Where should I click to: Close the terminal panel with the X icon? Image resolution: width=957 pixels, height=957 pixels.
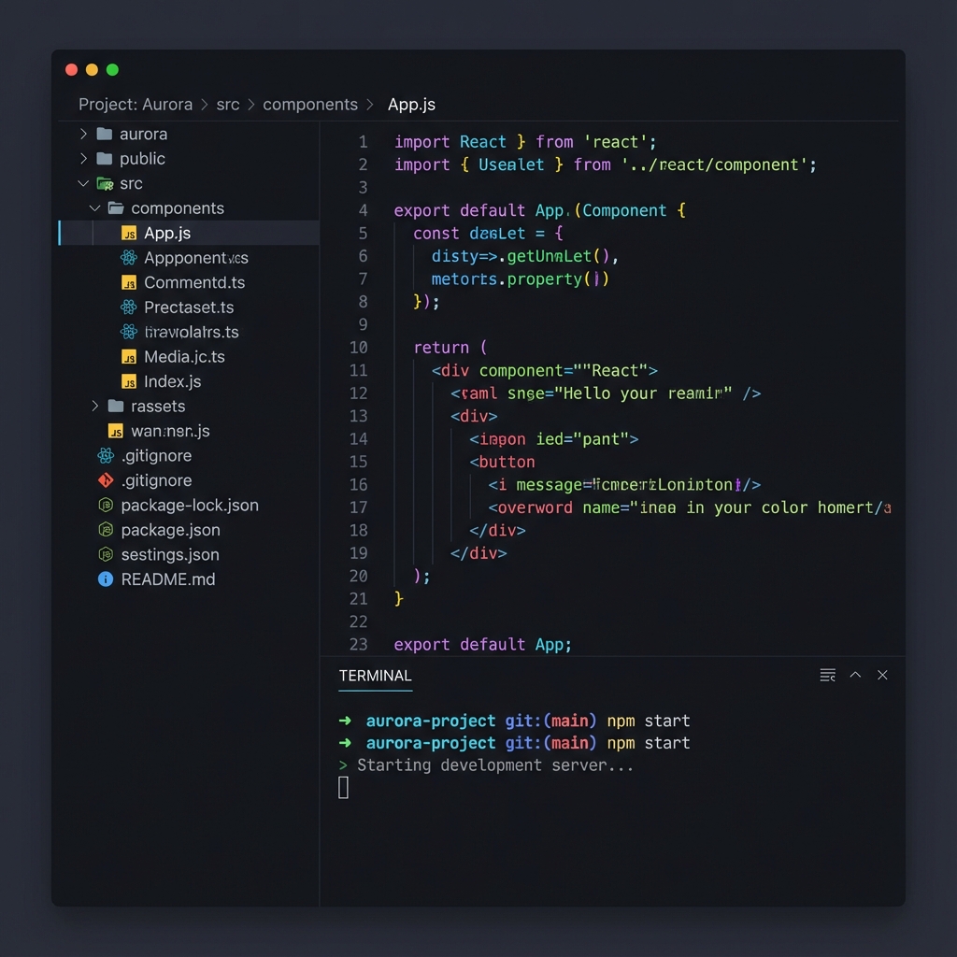[882, 675]
